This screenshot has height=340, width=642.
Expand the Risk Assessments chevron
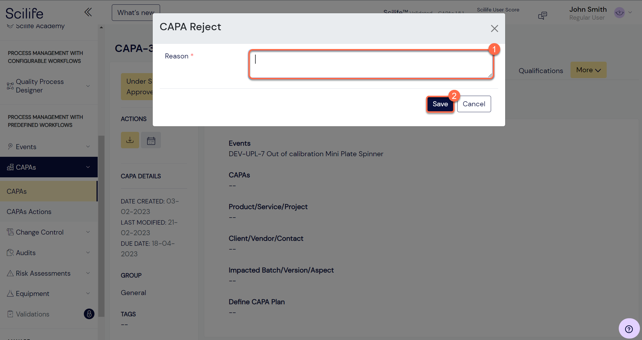(88, 273)
